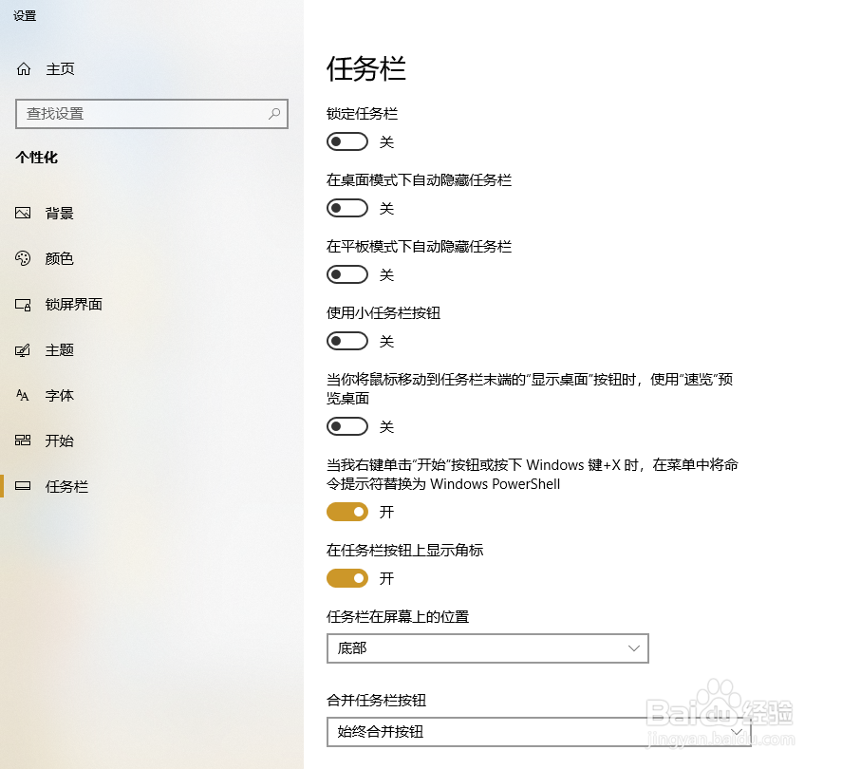Click the 锁屏界面 monitor-lock icon
The width and height of the screenshot is (842, 769).
coord(23,305)
